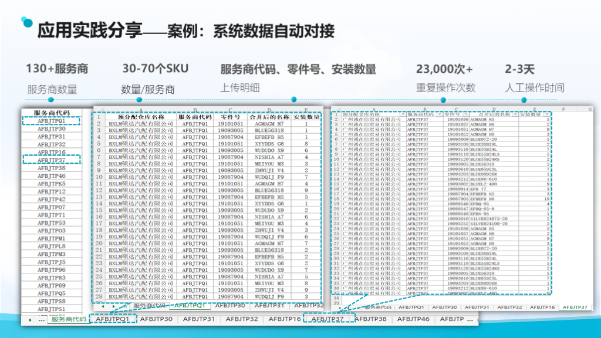This screenshot has height=338, width=601.
Task: Select AFBJTP42 cell in left list
Action: coord(52,200)
